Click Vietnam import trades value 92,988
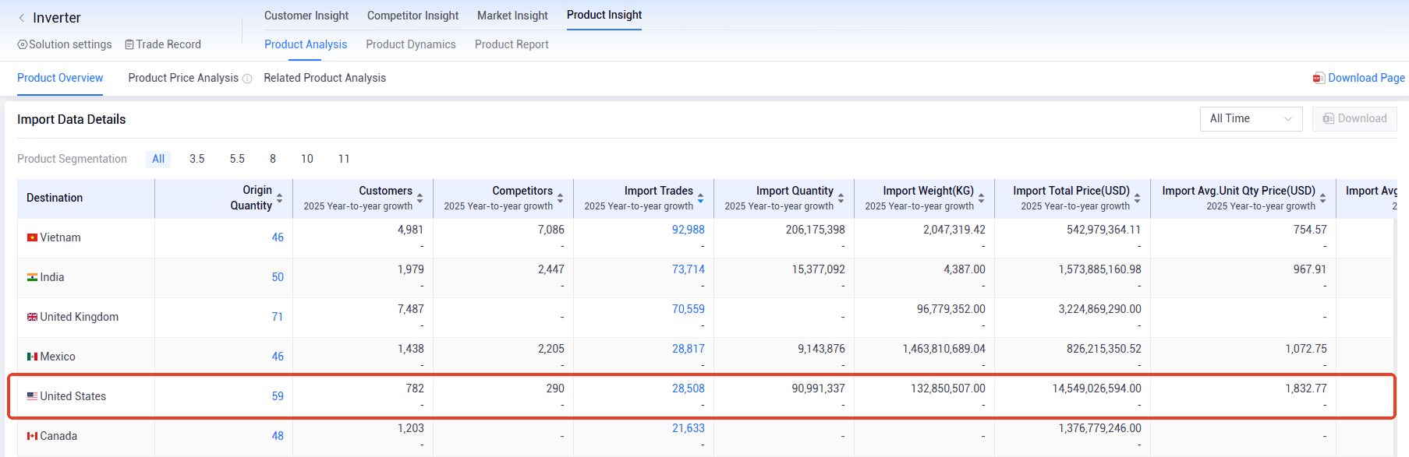This screenshot has height=457, width=1409. click(x=688, y=230)
